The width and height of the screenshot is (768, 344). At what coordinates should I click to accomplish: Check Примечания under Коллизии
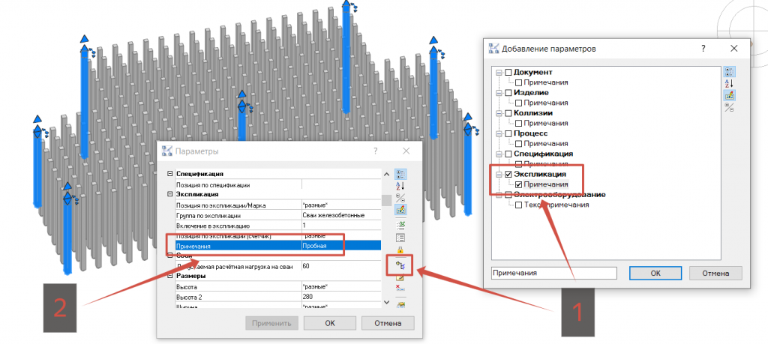[519, 124]
